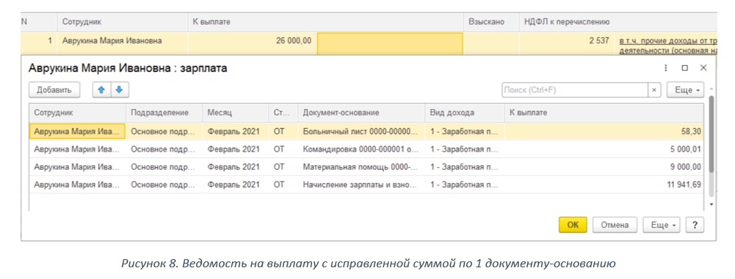The height and width of the screenshot is (279, 735).
Task: Click the НДФЛ value 2 537
Action: tap(599, 41)
